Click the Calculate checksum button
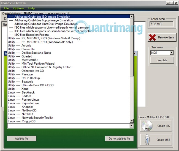179x151 pixels. pos(162,60)
